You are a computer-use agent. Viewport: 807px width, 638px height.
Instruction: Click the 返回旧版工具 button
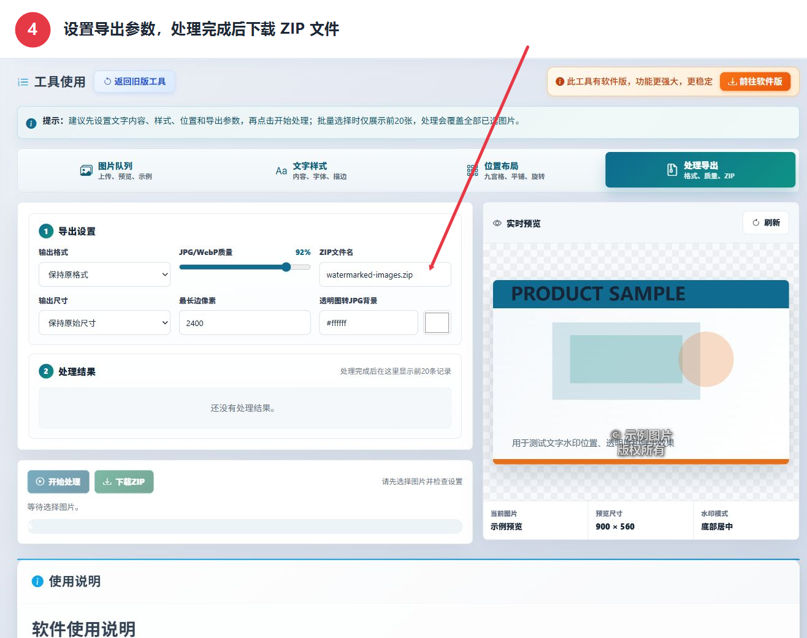(x=134, y=82)
